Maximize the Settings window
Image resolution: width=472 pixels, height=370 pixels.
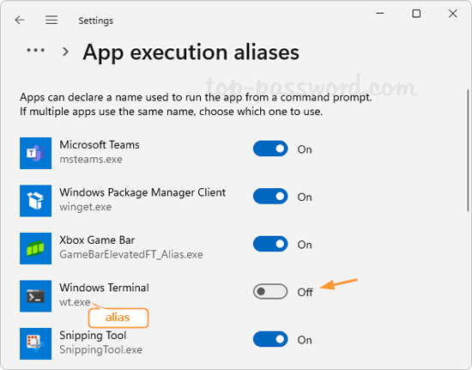click(416, 14)
